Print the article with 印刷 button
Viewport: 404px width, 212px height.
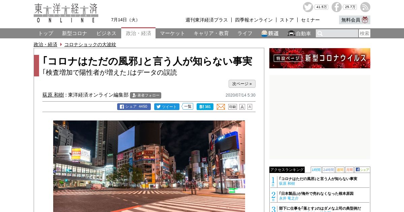[233, 107]
